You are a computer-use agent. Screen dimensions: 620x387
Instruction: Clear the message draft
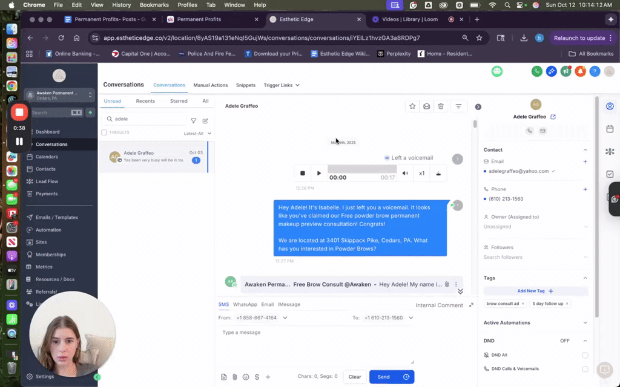[355, 377]
